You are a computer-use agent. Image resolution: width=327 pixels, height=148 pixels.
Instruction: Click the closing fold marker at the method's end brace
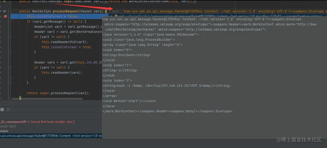coord(11,98)
